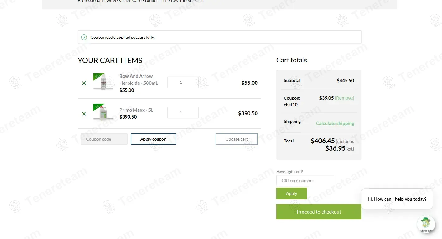This screenshot has height=239, width=442.
Task: Click the $390.50 line total for Primo Maxx
Action: pos(248,113)
